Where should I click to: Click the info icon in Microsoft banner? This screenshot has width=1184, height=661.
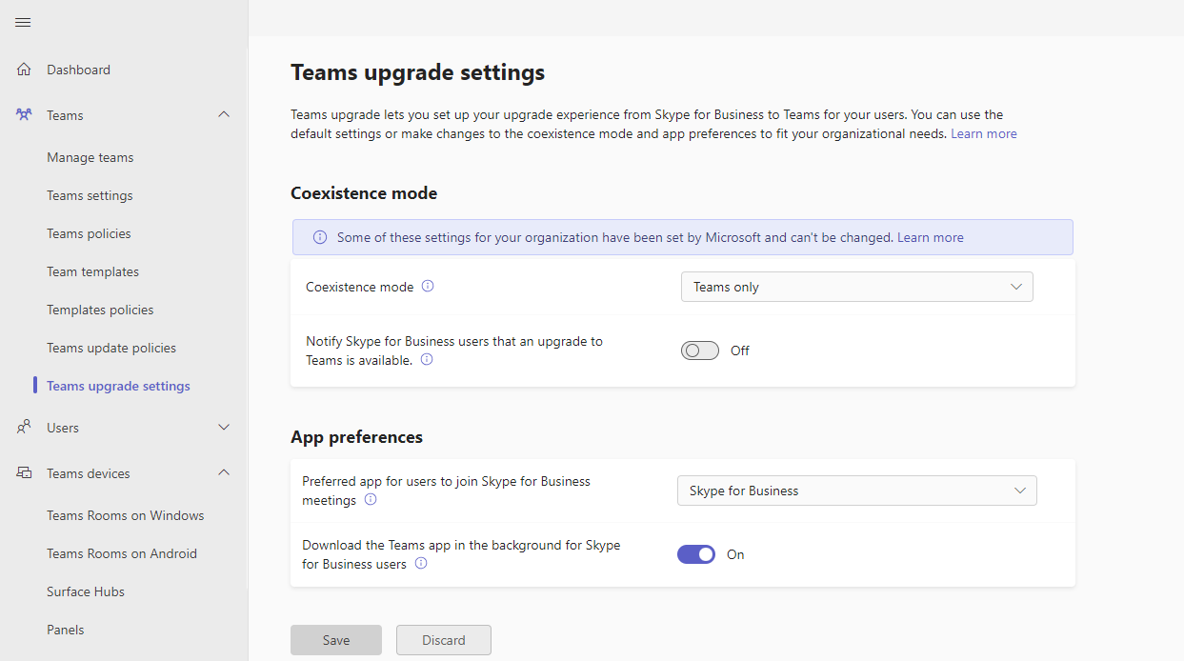coord(320,237)
